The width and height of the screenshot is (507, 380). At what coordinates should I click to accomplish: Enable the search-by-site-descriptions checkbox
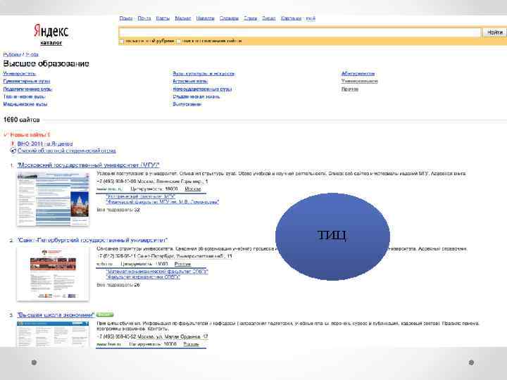click(x=178, y=42)
